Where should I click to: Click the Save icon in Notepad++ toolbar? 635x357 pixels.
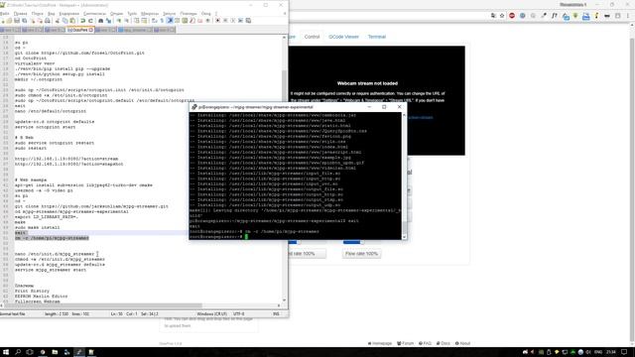pyautogui.click(x=17, y=21)
